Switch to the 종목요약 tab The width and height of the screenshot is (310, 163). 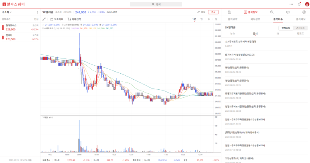point(233,19)
